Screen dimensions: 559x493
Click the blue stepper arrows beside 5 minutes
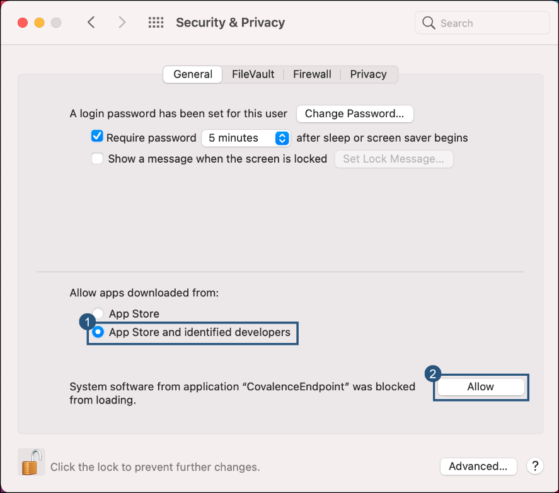282,137
